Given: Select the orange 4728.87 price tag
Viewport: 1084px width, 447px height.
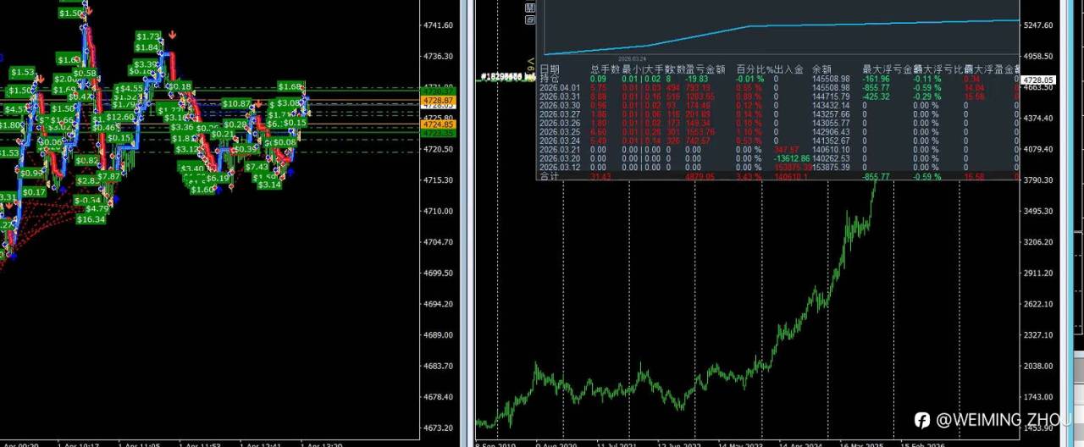Looking at the screenshot, I should 440,101.
